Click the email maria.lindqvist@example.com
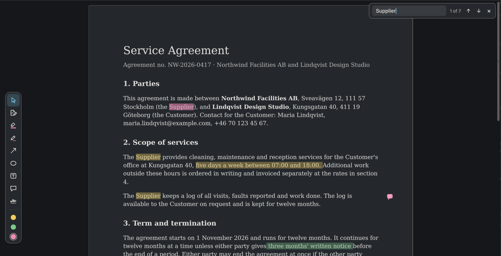This screenshot has width=501, height=256. pos(167,123)
